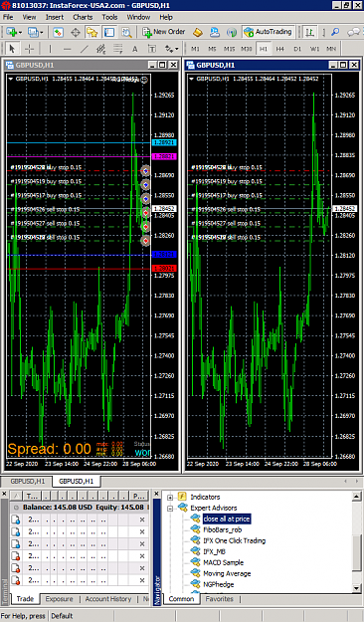
Task: Toggle the Data Window crosshair-target icon
Action: click(76, 32)
